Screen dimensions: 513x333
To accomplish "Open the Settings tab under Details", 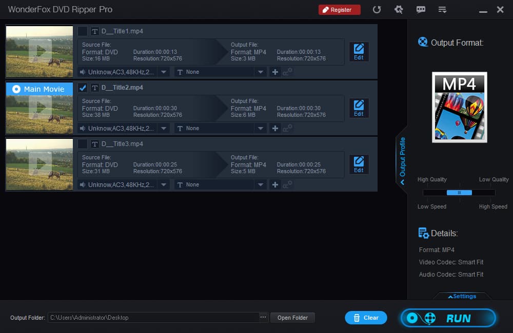I will tap(462, 296).
